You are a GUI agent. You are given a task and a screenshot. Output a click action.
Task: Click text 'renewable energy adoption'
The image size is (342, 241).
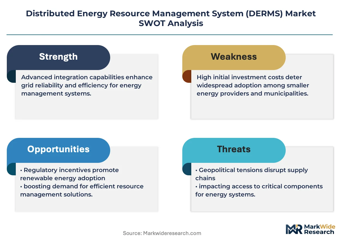tap(63, 178)
